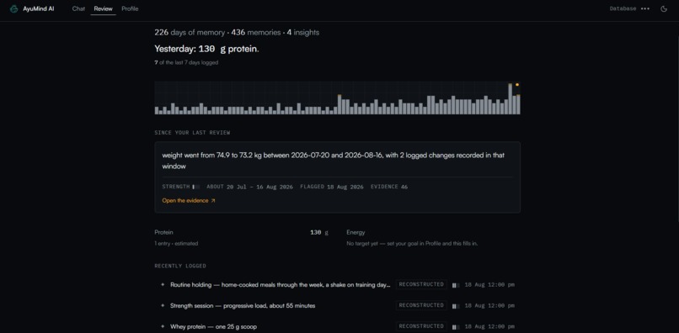Viewport: 679px width, 333px height.
Task: Click RECONSTRUCTED badge on Routine holding row
Action: [421, 284]
